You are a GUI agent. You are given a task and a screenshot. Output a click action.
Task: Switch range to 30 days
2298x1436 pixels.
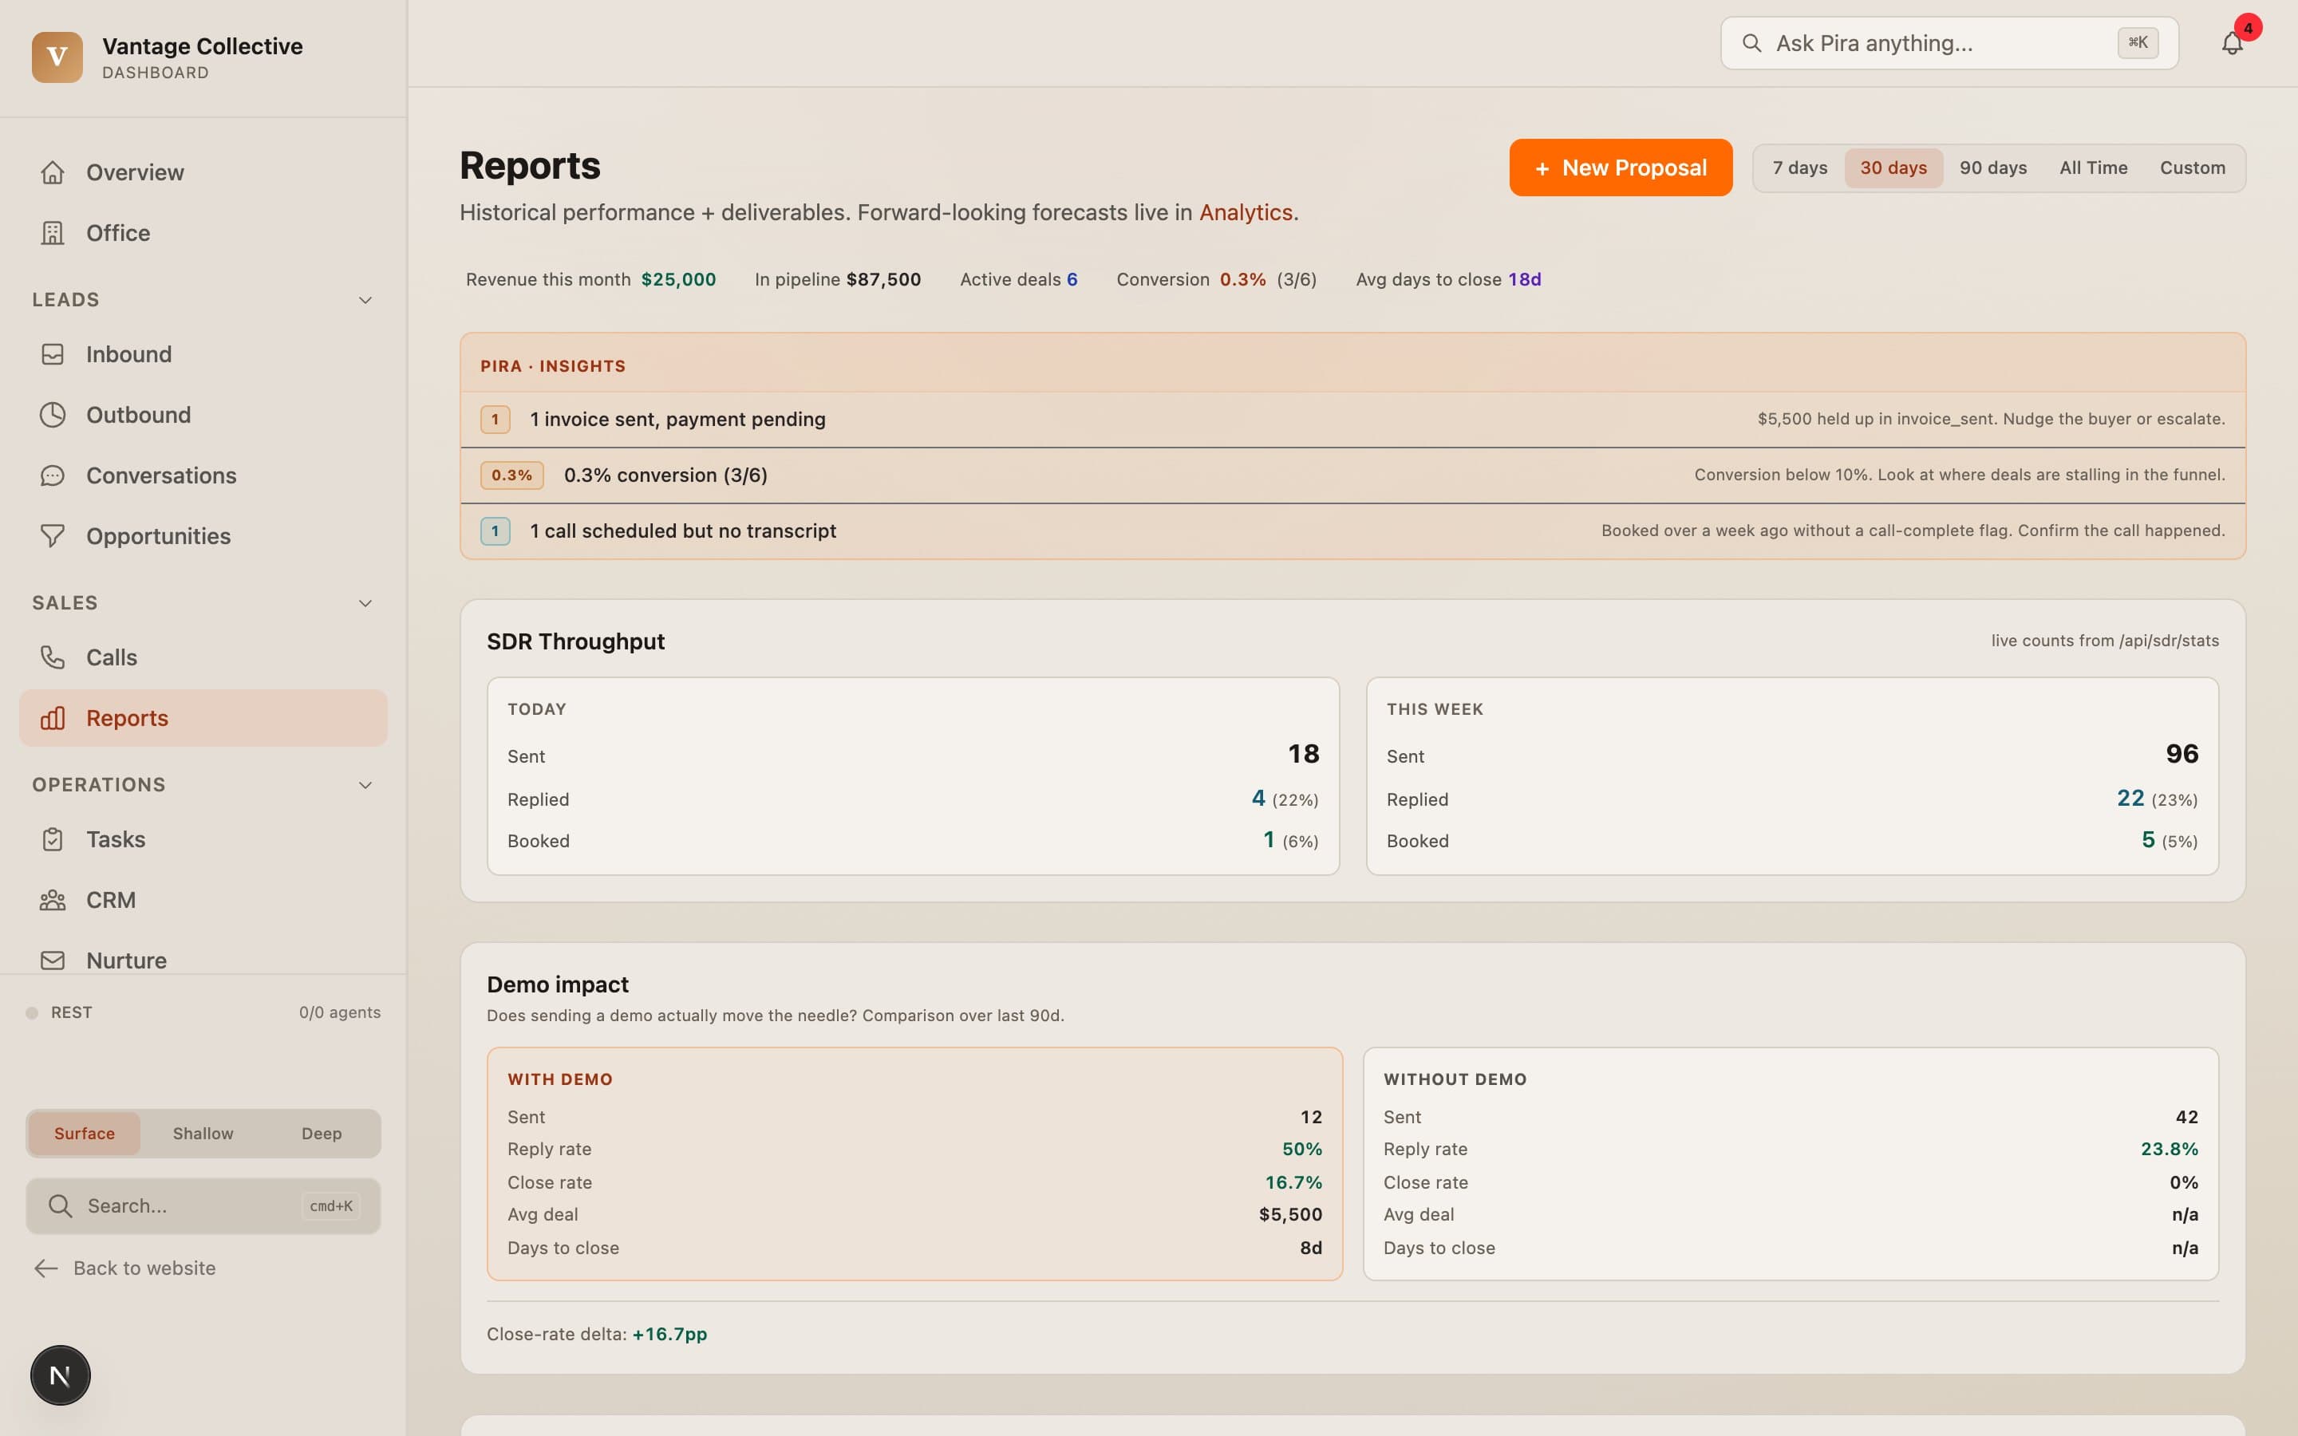pyautogui.click(x=1893, y=168)
